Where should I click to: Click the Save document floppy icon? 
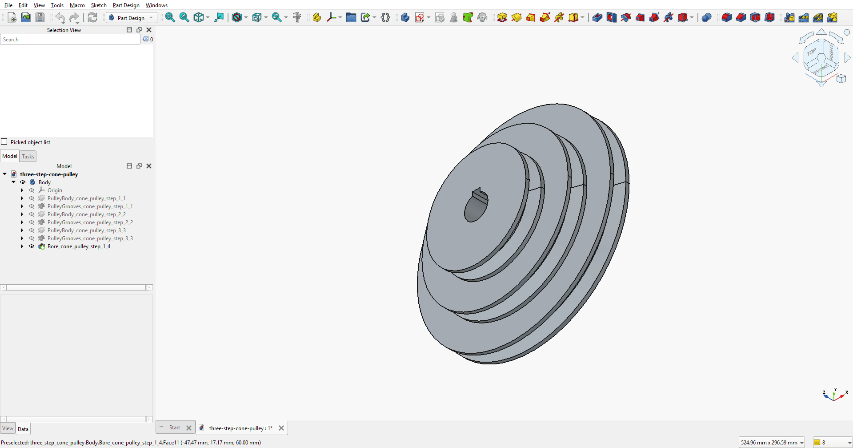pyautogui.click(x=40, y=17)
